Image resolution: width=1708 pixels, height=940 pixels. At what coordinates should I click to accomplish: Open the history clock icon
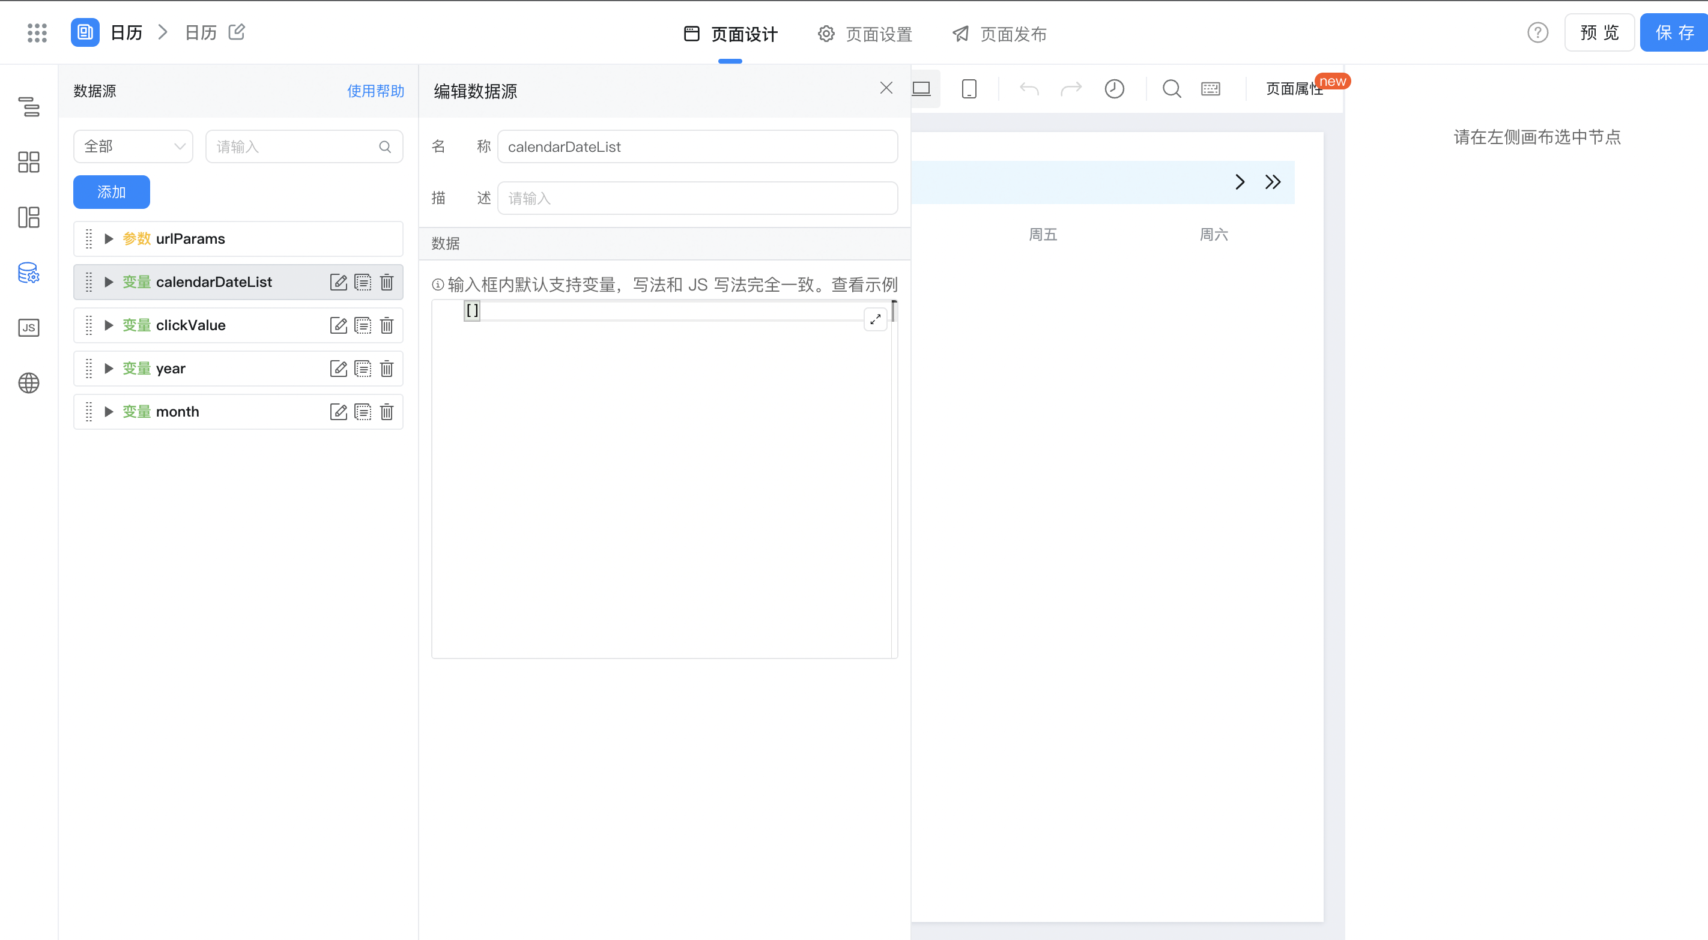(x=1114, y=89)
